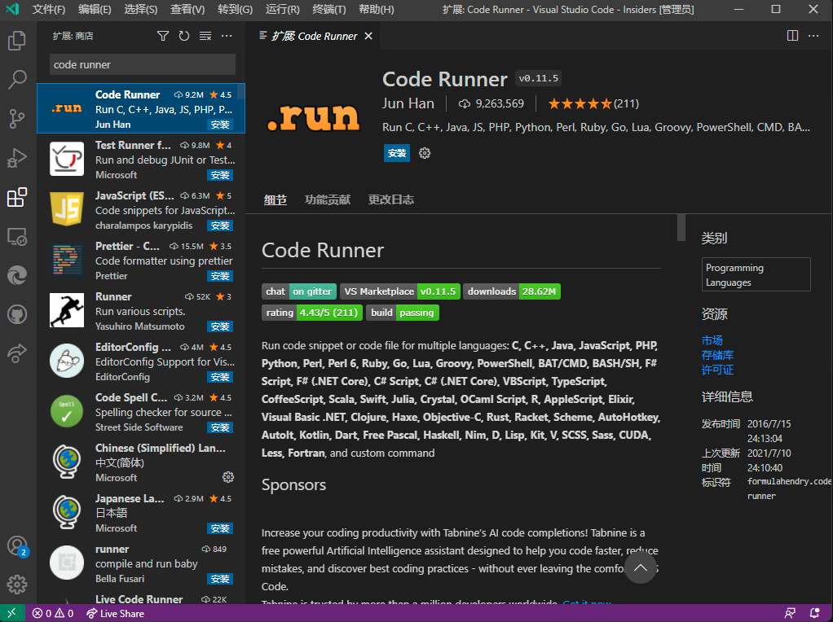The image size is (833, 622).
Task: Open the Live Share view in activity bar
Action: tap(17, 354)
